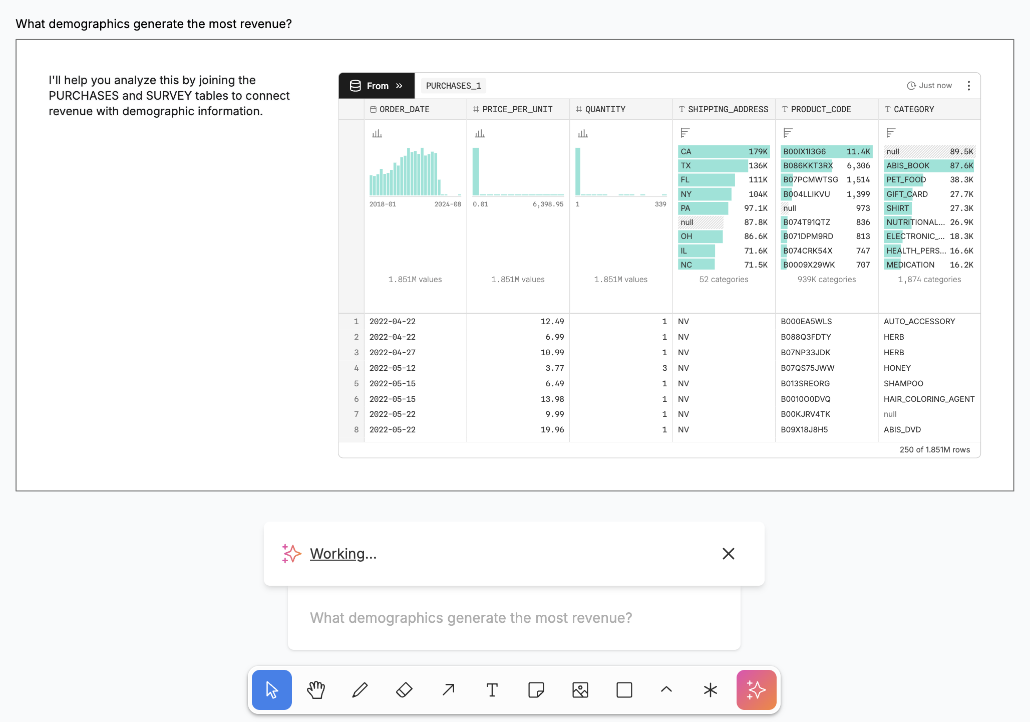Pick the sticky note tool

point(536,689)
